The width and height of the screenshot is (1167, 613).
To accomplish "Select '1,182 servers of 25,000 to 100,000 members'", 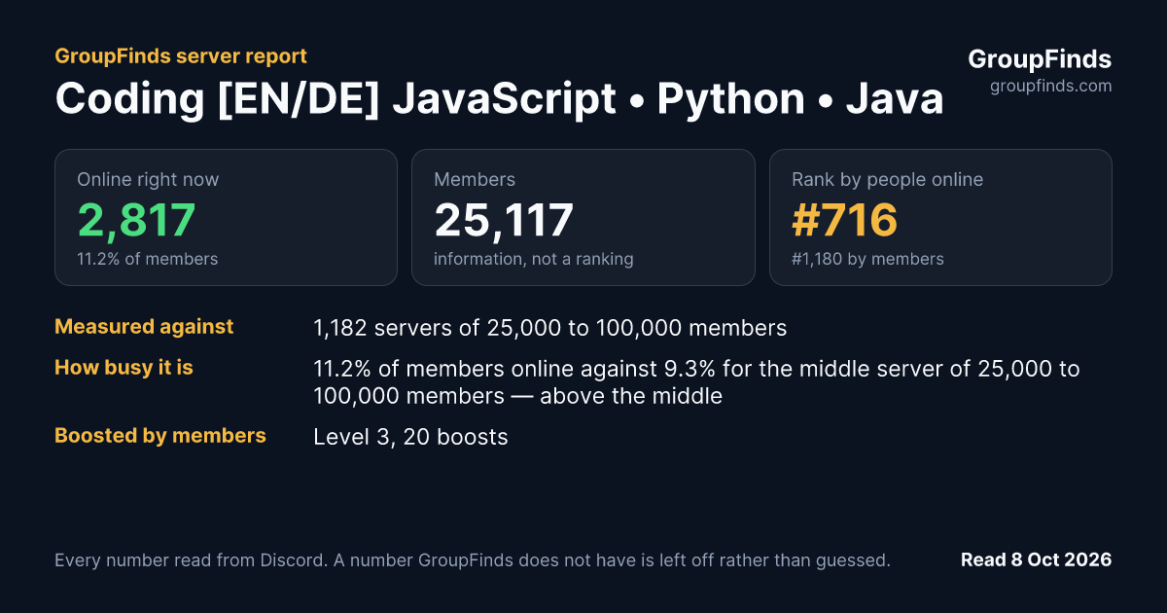I will click(x=550, y=328).
